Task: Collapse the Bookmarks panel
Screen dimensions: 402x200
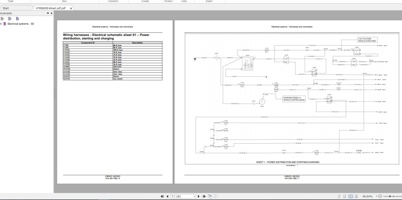Action: tap(51, 13)
